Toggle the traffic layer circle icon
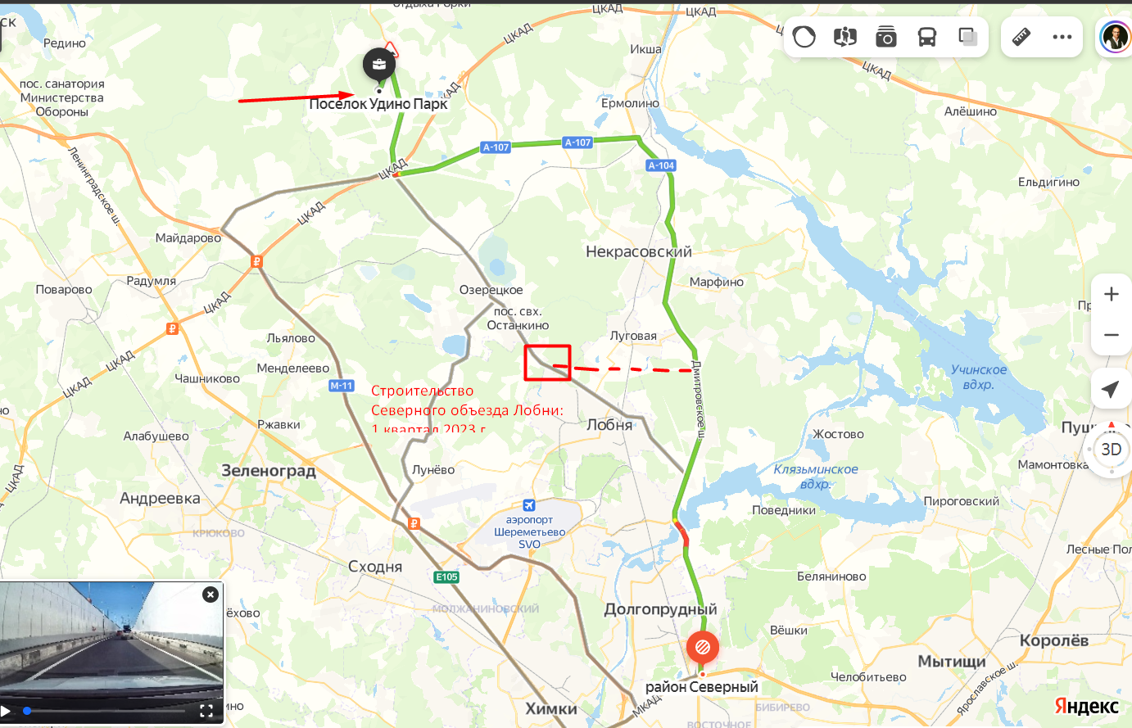 (x=804, y=37)
